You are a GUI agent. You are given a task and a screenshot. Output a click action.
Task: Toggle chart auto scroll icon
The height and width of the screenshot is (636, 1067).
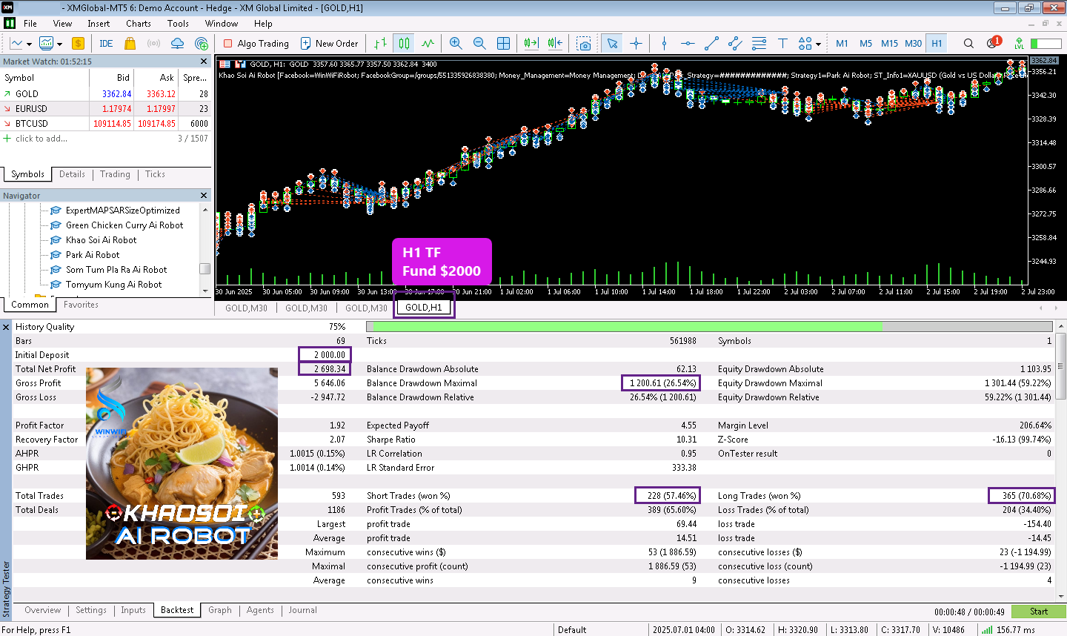[531, 44]
